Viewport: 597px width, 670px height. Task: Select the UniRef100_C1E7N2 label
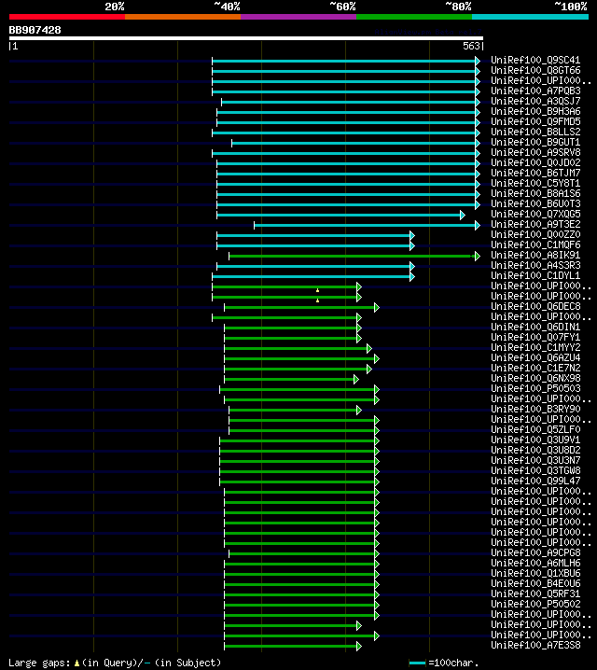[535, 368]
